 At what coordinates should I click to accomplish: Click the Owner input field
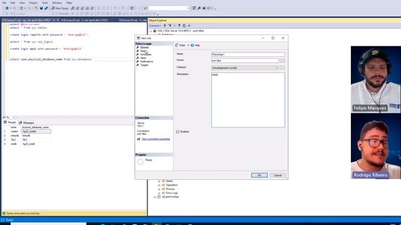point(245,61)
